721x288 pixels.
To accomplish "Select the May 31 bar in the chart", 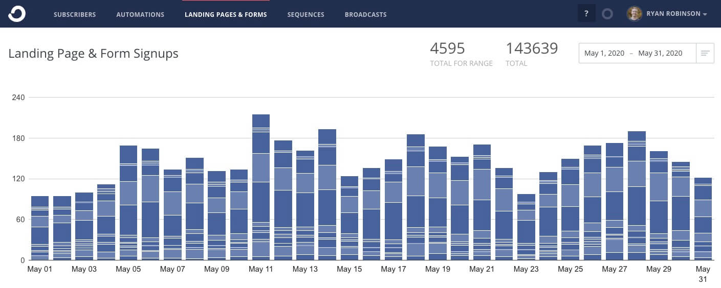I will 703,219.
